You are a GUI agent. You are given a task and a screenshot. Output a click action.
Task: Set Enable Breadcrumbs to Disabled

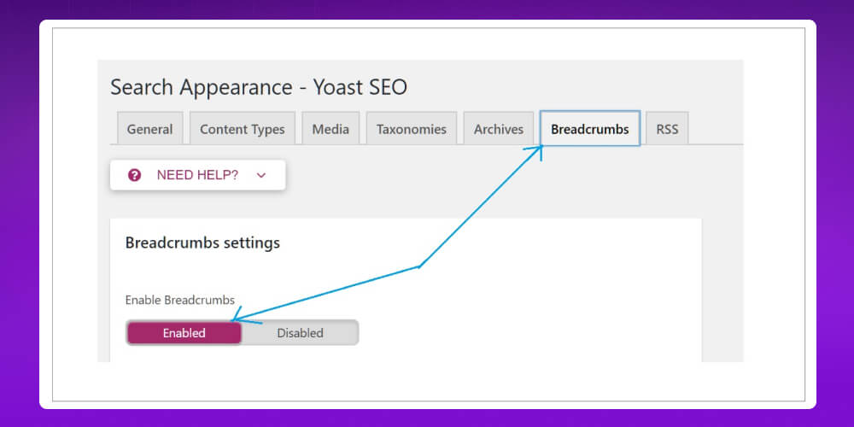300,333
